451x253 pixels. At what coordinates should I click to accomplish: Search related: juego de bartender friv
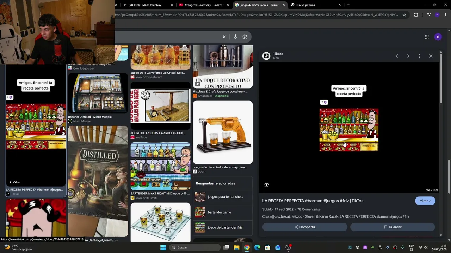pyautogui.click(x=223, y=227)
